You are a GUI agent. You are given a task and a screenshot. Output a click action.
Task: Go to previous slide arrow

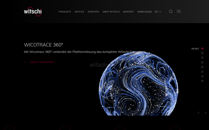199,113
